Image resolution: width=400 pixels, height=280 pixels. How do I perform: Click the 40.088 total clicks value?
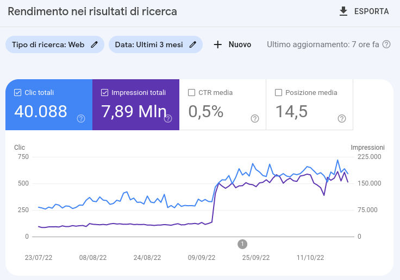(41, 111)
